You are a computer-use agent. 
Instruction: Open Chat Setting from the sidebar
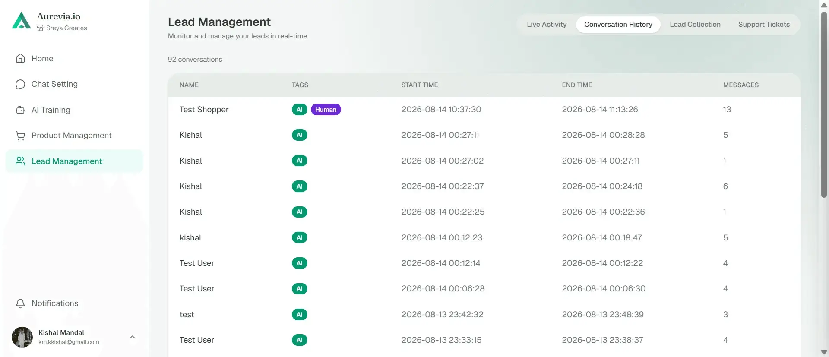point(74,84)
